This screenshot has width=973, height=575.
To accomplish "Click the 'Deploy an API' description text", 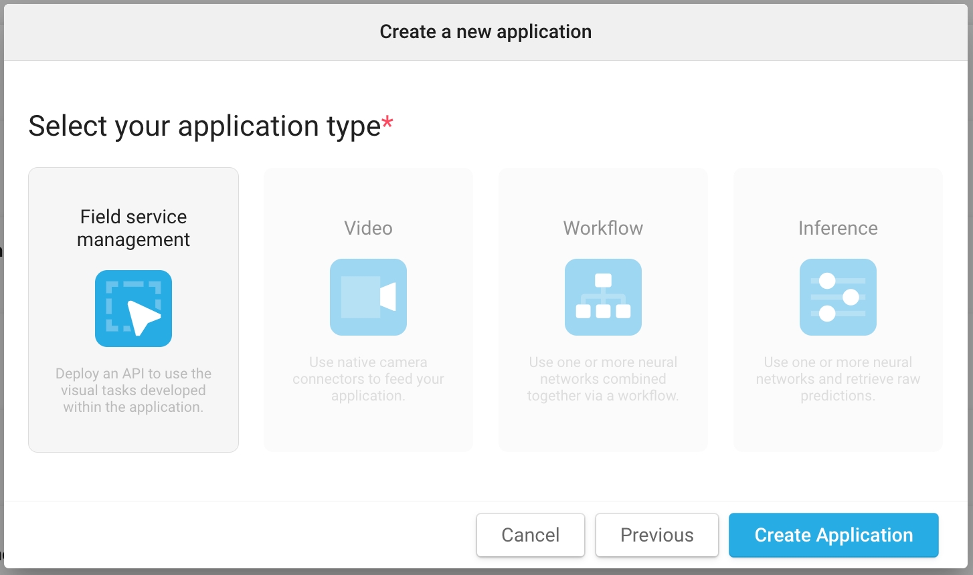I will pos(133,390).
